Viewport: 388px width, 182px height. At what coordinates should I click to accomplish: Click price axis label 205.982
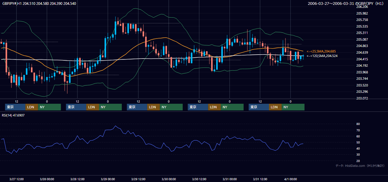pos(362,13)
